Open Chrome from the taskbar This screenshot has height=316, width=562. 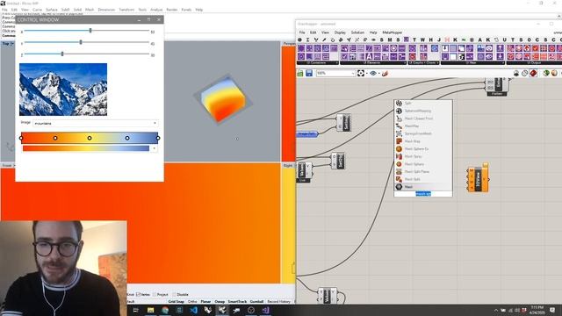[x=165, y=310]
